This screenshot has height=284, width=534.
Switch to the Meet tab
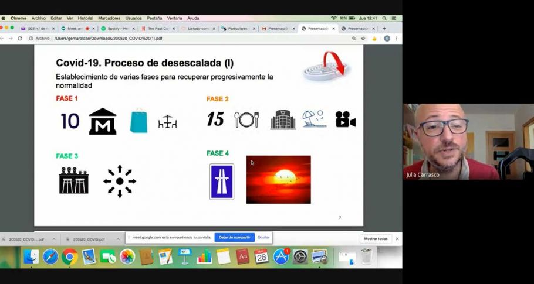click(78, 29)
